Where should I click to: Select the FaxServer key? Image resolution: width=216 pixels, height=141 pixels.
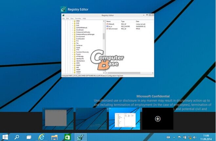click(x=79, y=45)
